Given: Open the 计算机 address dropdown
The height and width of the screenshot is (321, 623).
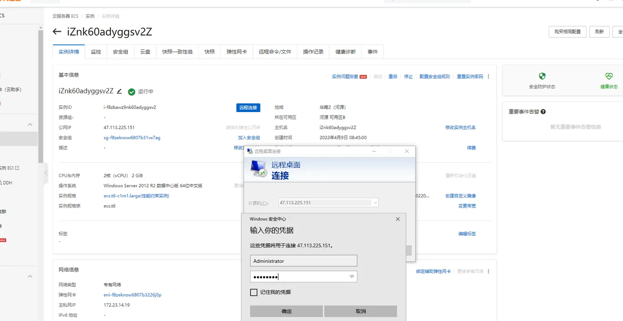Looking at the screenshot, I should click(x=375, y=203).
